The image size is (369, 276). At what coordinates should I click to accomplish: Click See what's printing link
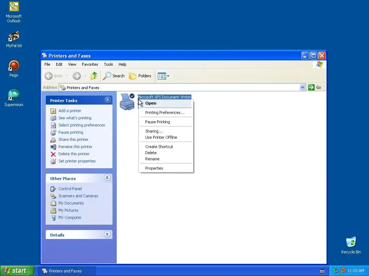tap(75, 118)
